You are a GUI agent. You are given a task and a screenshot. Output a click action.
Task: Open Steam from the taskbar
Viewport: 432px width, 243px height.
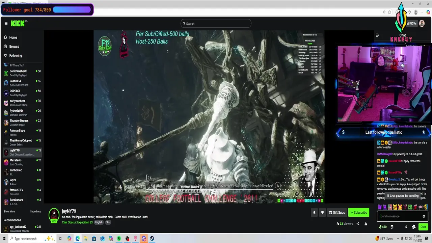152,239
